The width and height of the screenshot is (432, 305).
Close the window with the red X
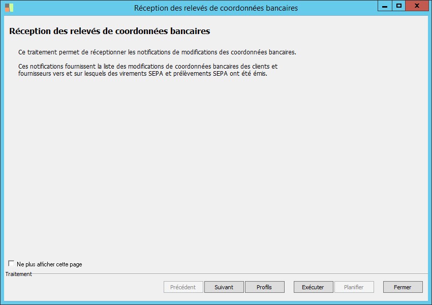[417, 6]
